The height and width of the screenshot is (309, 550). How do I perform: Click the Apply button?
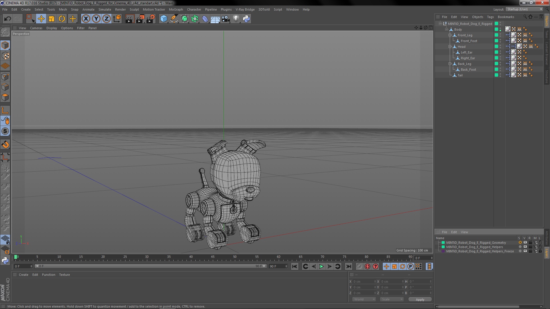[x=420, y=299]
